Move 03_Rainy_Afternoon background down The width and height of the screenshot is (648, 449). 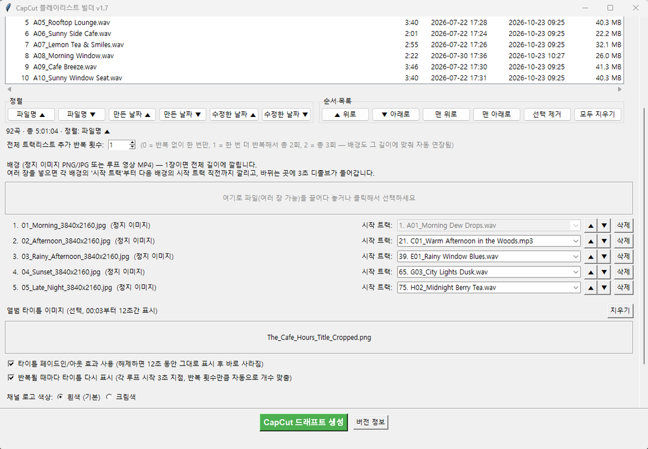click(x=604, y=257)
